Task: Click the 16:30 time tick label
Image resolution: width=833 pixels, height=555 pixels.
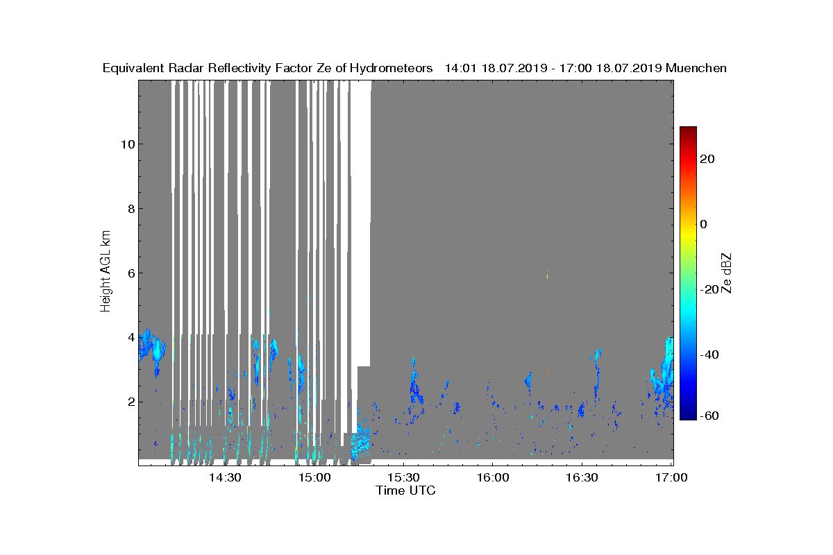Action: click(x=582, y=477)
